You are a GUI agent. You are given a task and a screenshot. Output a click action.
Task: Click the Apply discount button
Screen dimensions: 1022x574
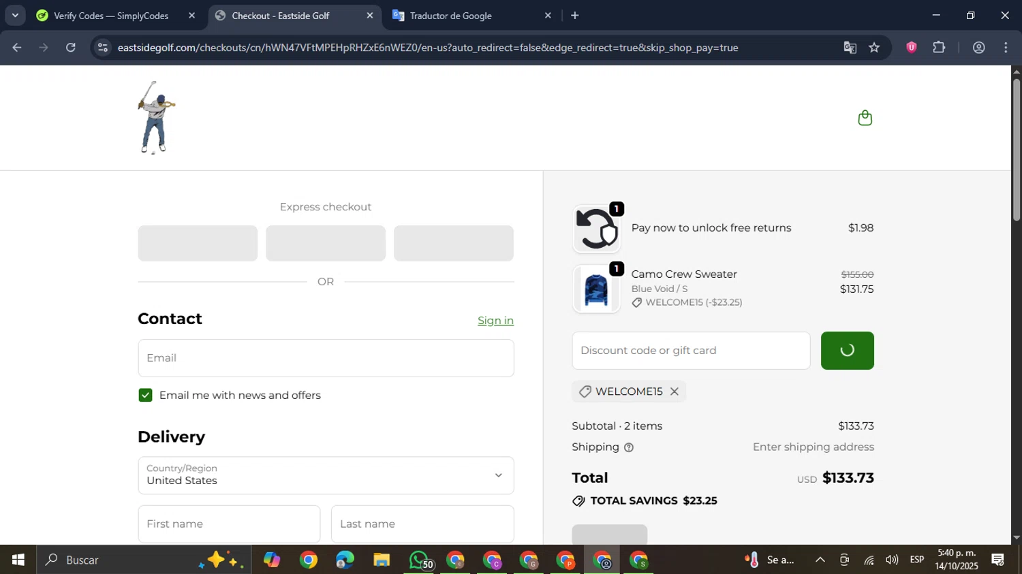847,351
